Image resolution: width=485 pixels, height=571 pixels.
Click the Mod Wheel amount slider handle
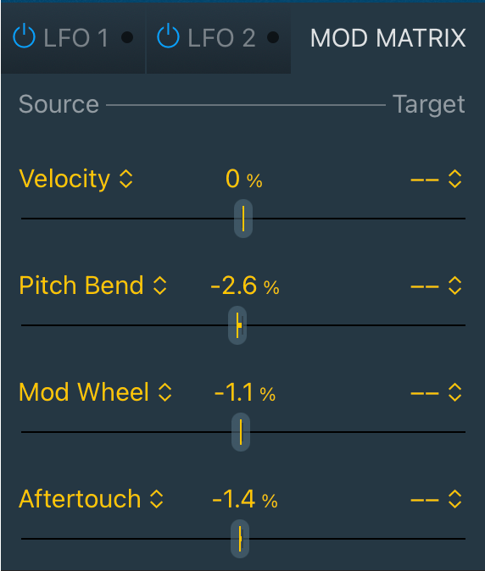point(241,432)
